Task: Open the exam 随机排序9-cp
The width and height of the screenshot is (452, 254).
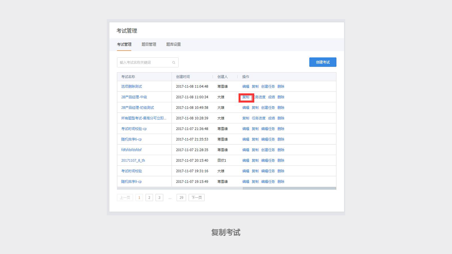Action: [131, 182]
